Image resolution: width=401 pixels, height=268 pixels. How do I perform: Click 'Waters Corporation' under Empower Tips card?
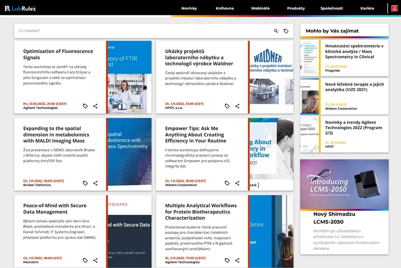(x=181, y=185)
